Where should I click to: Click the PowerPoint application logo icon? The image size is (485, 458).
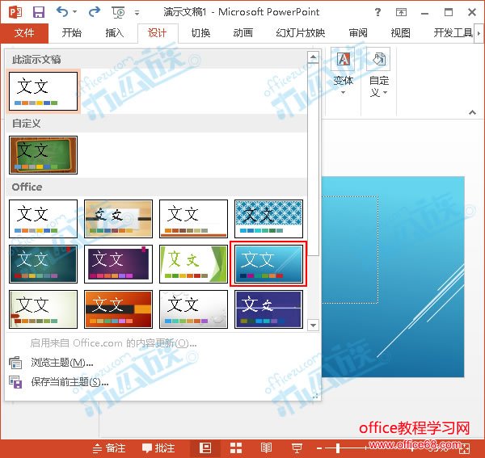15,12
